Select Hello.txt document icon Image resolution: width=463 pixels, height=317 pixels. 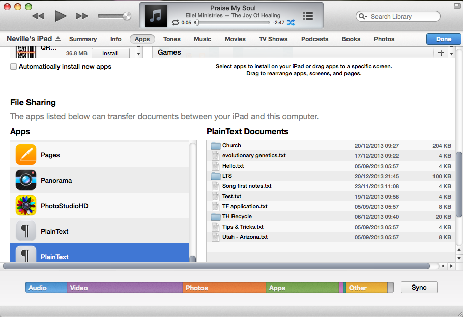click(x=216, y=166)
